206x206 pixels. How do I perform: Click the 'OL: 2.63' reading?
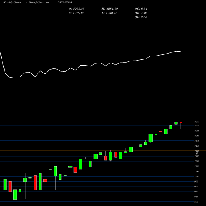click(141, 17)
